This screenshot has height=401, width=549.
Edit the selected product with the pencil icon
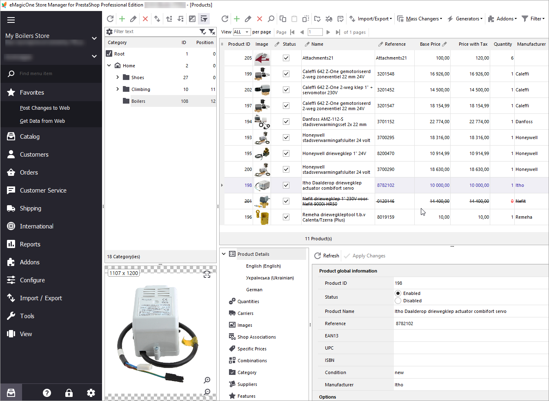click(248, 19)
